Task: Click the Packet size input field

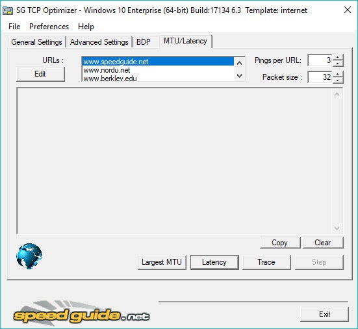Action: [x=320, y=77]
